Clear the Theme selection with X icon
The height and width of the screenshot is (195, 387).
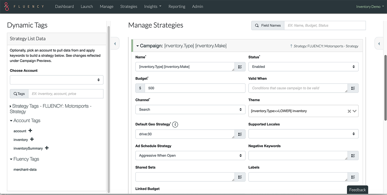point(349,111)
